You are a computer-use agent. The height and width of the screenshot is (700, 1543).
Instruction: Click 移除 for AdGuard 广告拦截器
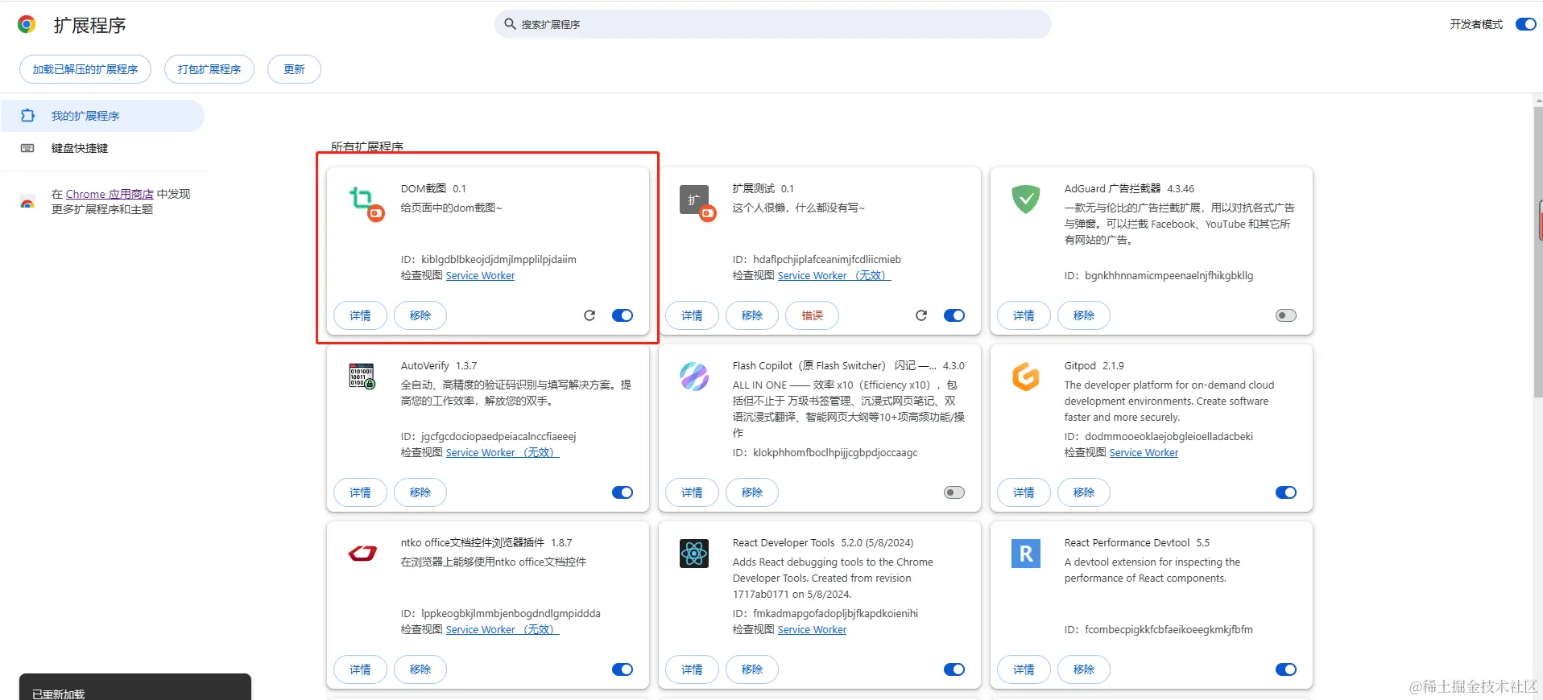1084,315
